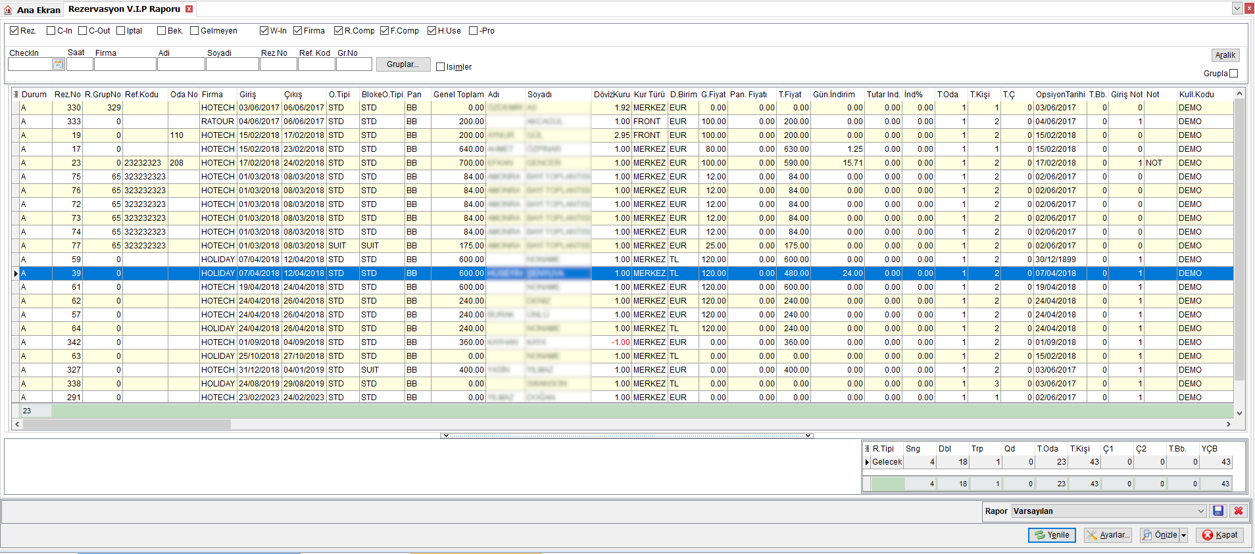This screenshot has height=554, width=1255.
Task: Click the left arrow of the horizontal scrollbar
Action: tap(17, 425)
